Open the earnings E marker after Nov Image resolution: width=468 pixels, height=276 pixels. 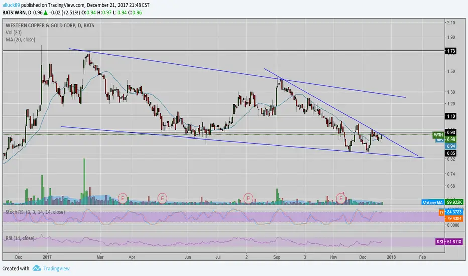[341, 198]
